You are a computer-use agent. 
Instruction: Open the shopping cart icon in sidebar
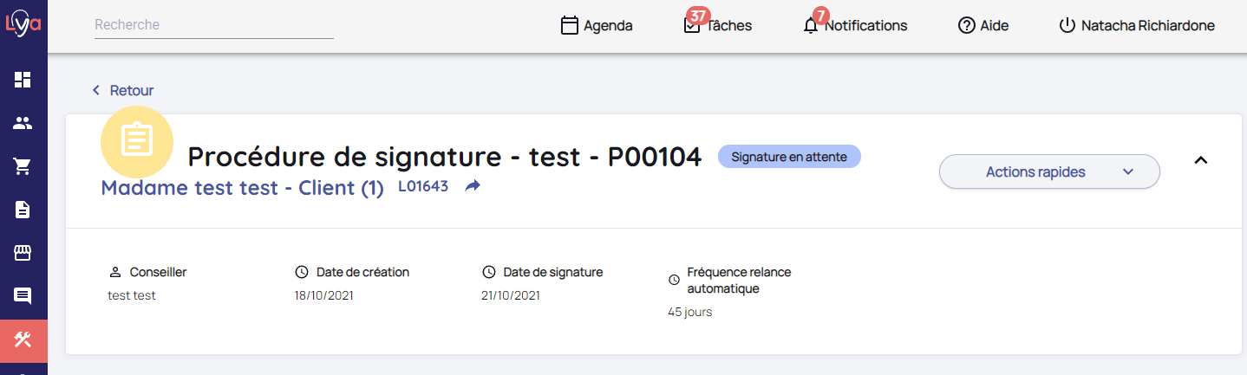point(23,166)
